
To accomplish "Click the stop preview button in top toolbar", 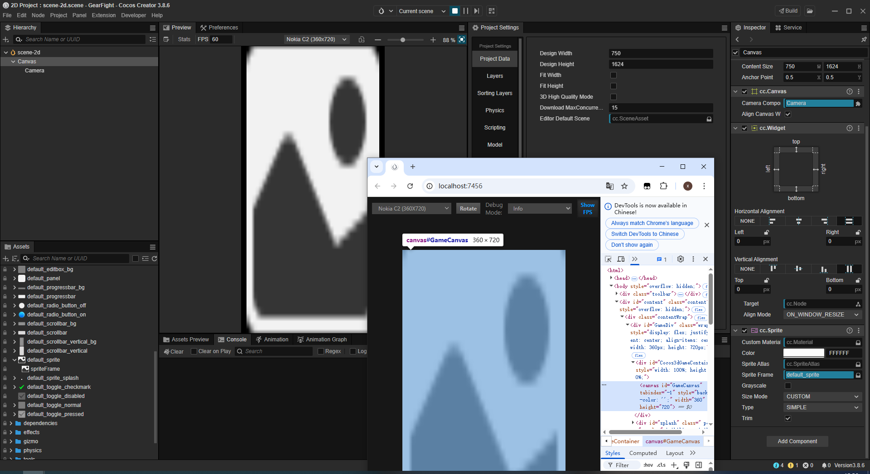I will pyautogui.click(x=455, y=11).
